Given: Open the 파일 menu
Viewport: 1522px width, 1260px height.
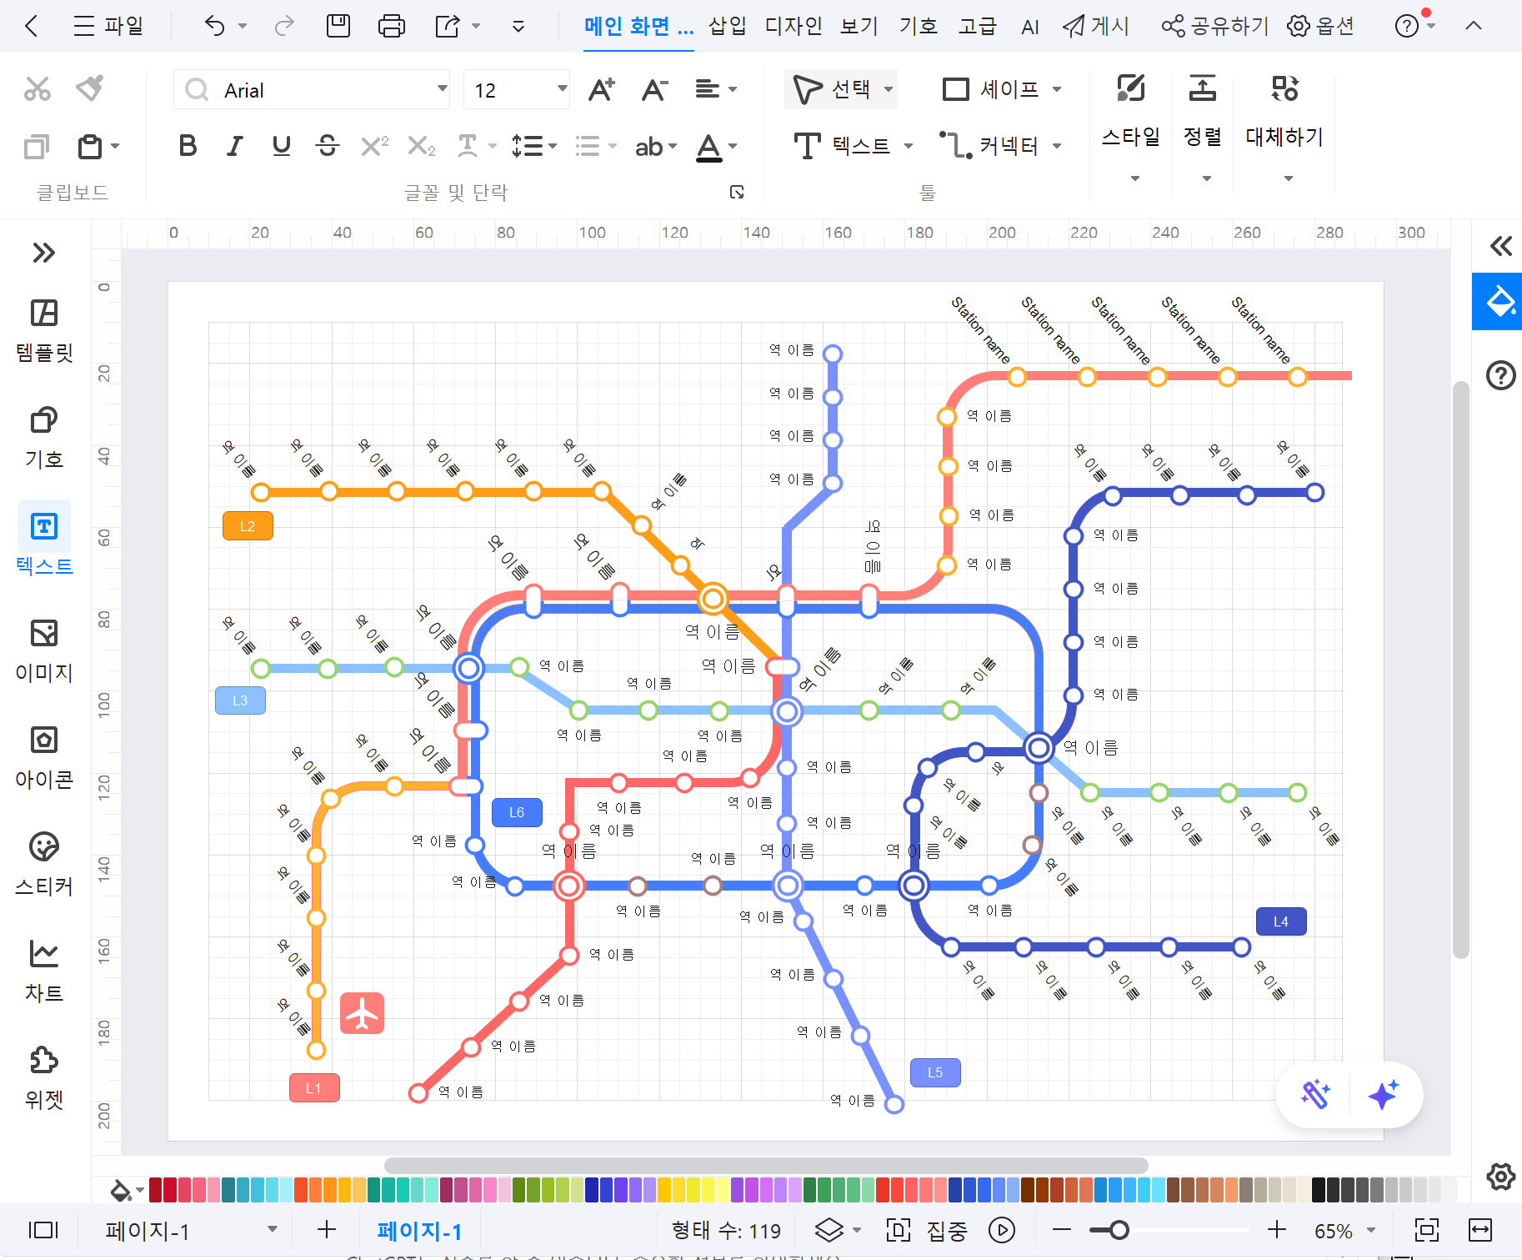Looking at the screenshot, I should (x=108, y=26).
